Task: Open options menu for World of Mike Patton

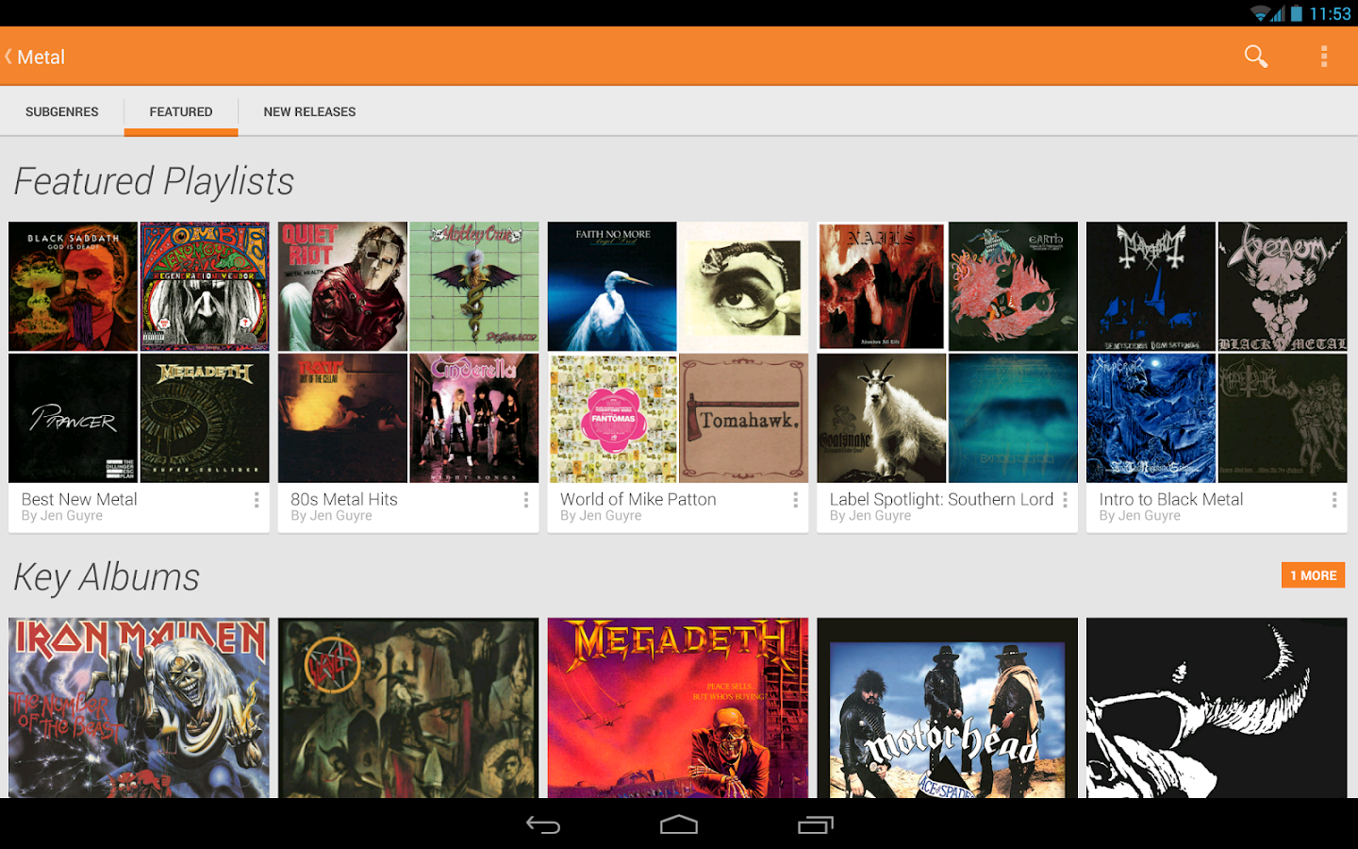Action: pyautogui.click(x=796, y=500)
